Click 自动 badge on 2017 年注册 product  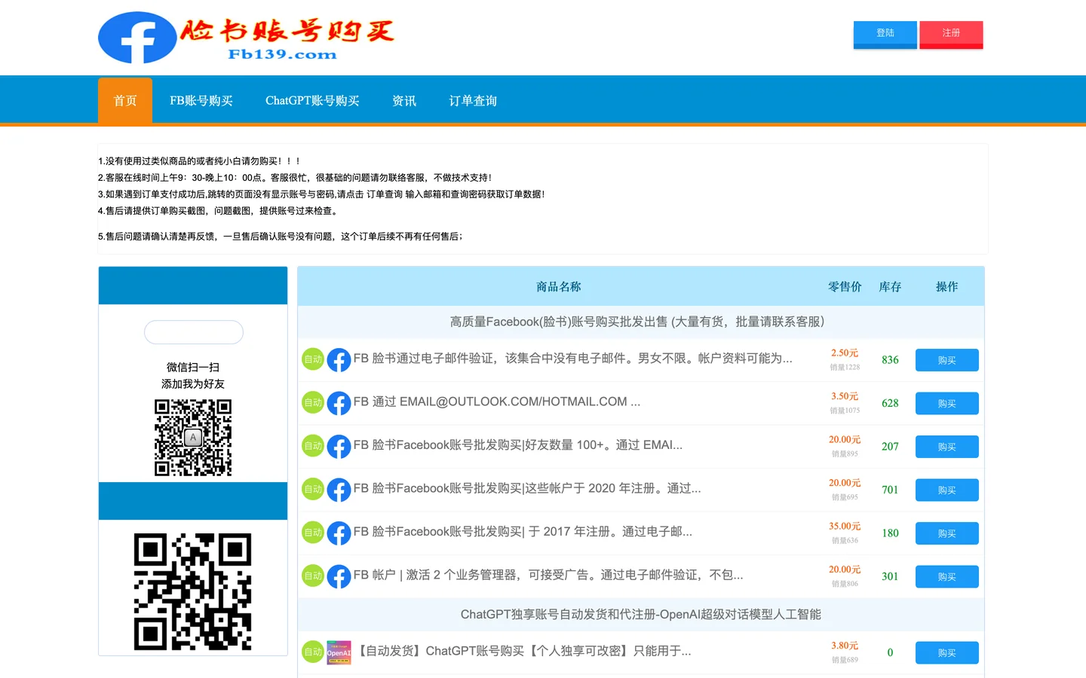313,533
